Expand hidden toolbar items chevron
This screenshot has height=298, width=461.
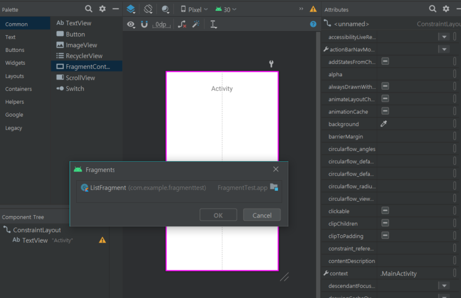point(301,9)
